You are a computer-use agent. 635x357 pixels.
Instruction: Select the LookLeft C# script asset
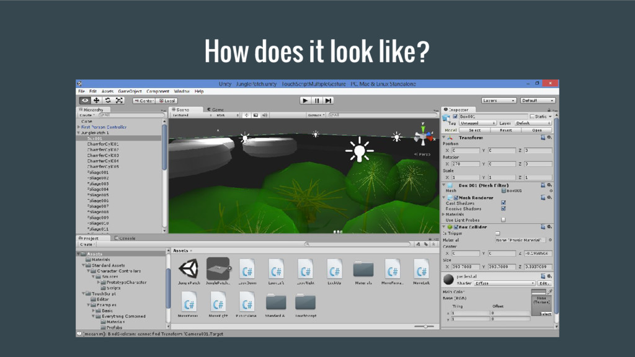click(276, 270)
